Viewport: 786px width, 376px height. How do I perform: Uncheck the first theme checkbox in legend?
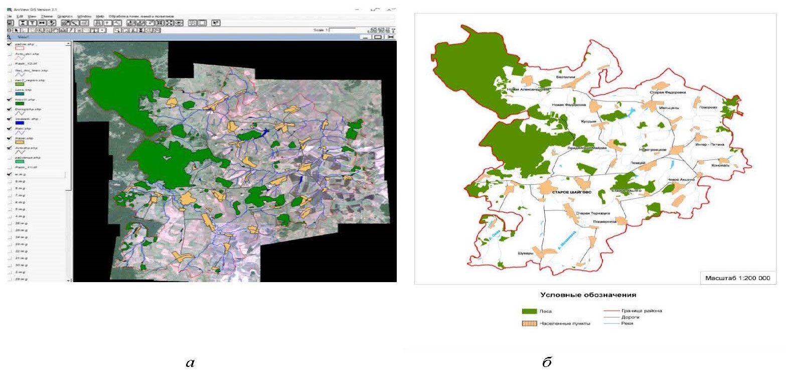coord(10,45)
